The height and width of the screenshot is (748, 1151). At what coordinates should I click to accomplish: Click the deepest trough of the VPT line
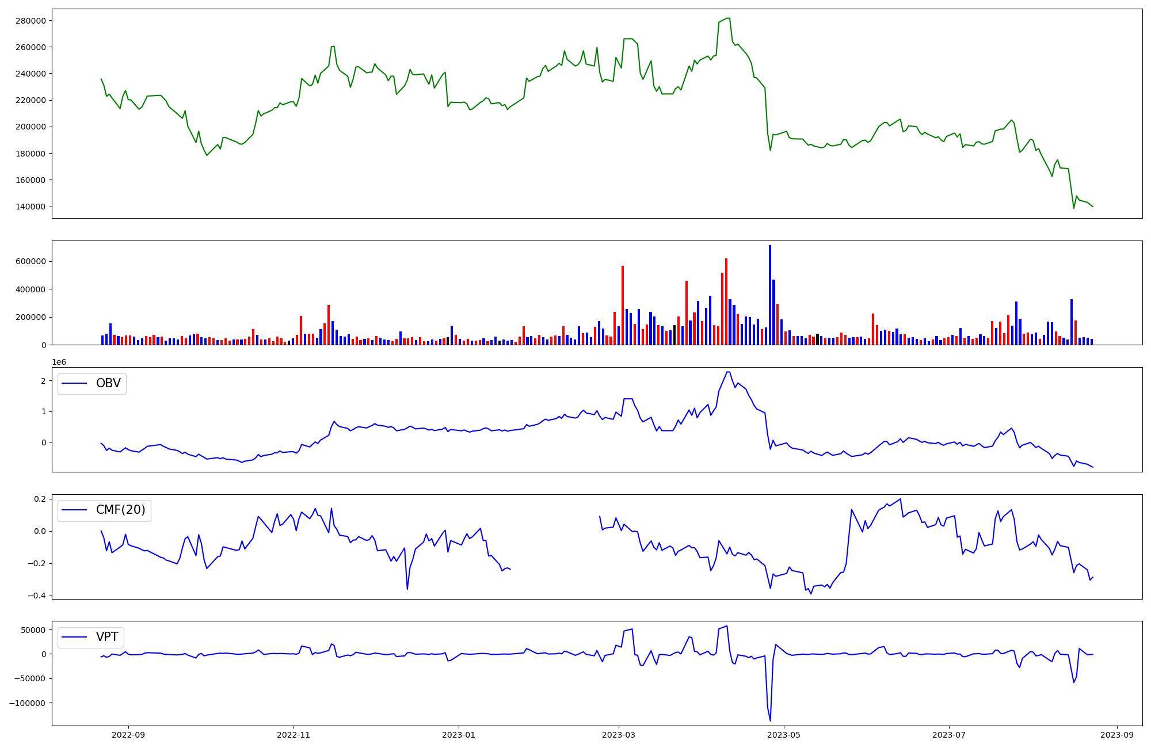(x=770, y=720)
